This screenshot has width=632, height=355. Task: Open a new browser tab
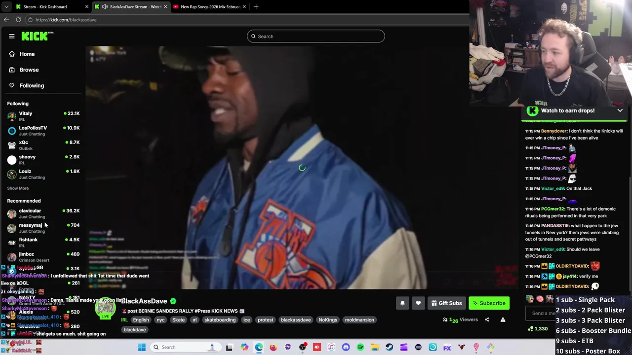[x=256, y=7]
